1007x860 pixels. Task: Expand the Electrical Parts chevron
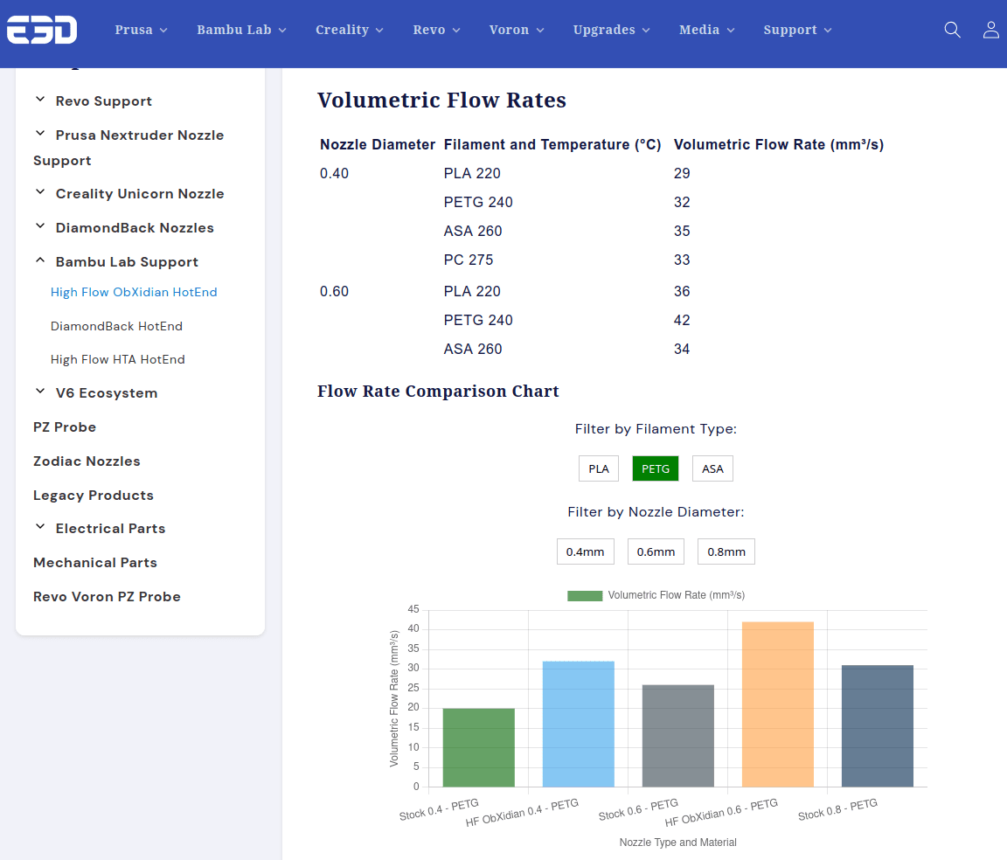pyautogui.click(x=40, y=527)
